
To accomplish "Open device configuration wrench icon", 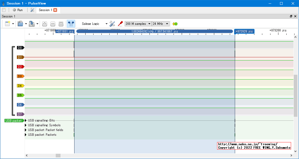I will (x=112, y=24).
